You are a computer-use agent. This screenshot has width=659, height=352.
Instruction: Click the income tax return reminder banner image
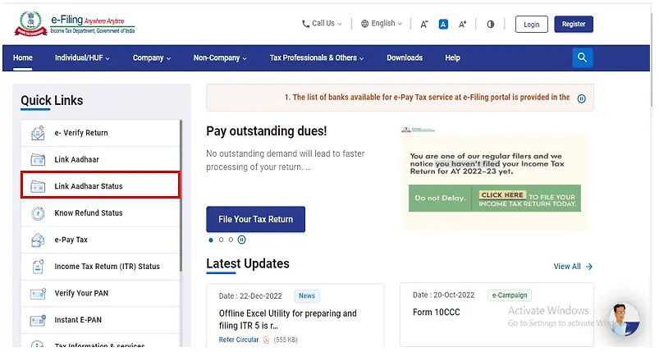(x=494, y=181)
